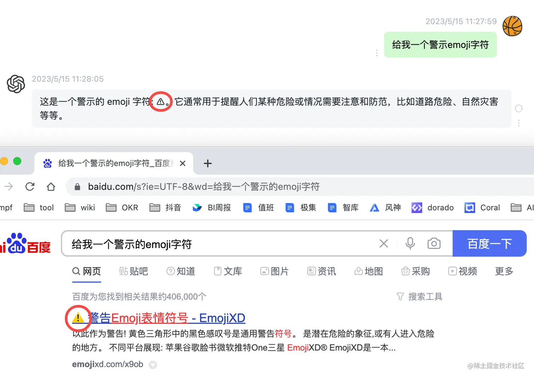This screenshot has height=379, width=534.
Task: Select the 网页 results tab
Action: pos(87,271)
